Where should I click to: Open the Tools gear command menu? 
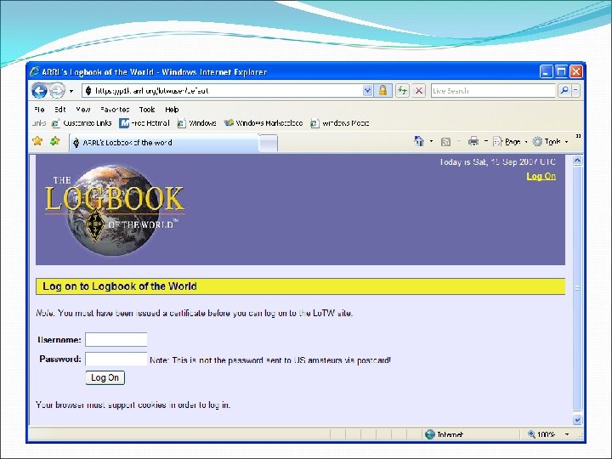click(550, 142)
